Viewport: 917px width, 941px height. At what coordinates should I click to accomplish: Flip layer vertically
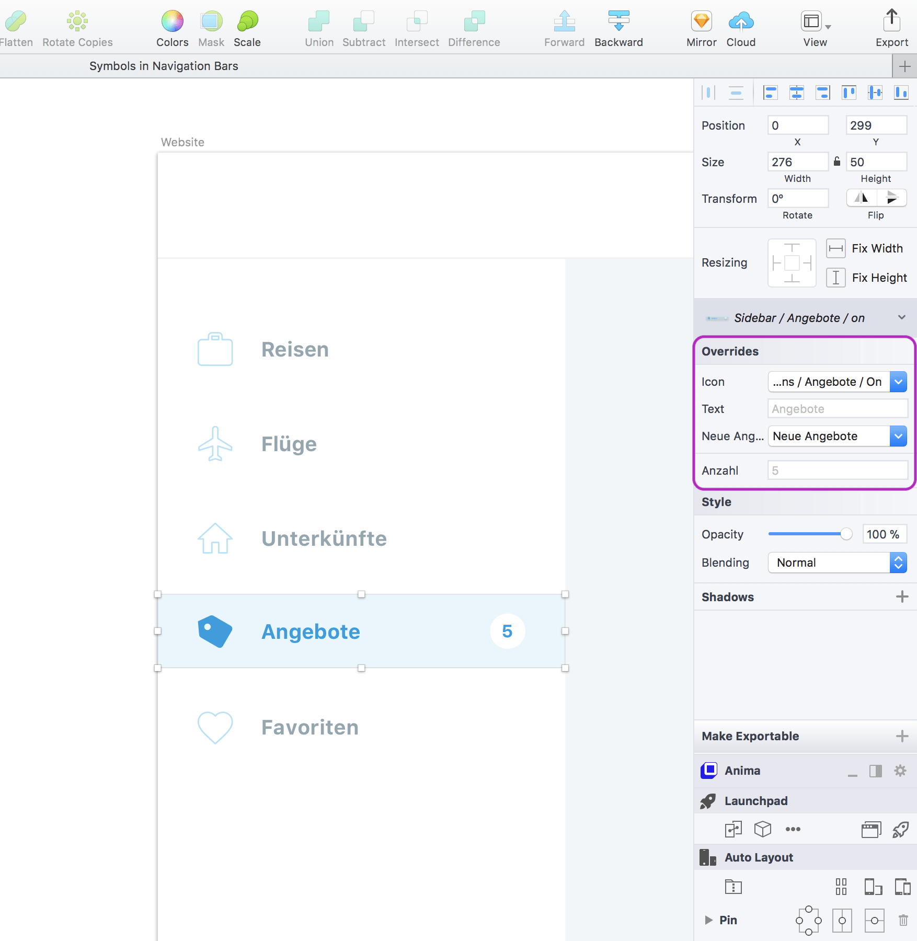click(892, 198)
